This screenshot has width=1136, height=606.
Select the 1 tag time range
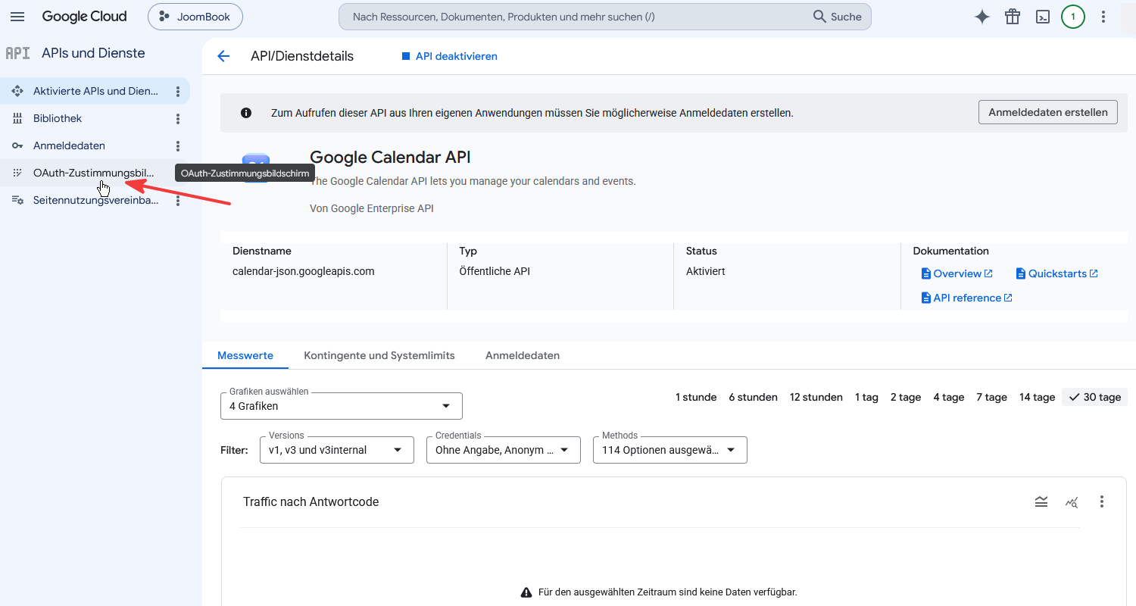pos(866,397)
